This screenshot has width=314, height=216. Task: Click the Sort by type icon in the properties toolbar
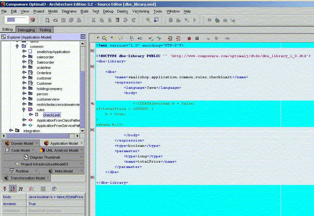(21, 189)
